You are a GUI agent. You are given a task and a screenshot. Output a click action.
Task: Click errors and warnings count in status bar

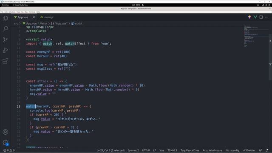pos(9,150)
